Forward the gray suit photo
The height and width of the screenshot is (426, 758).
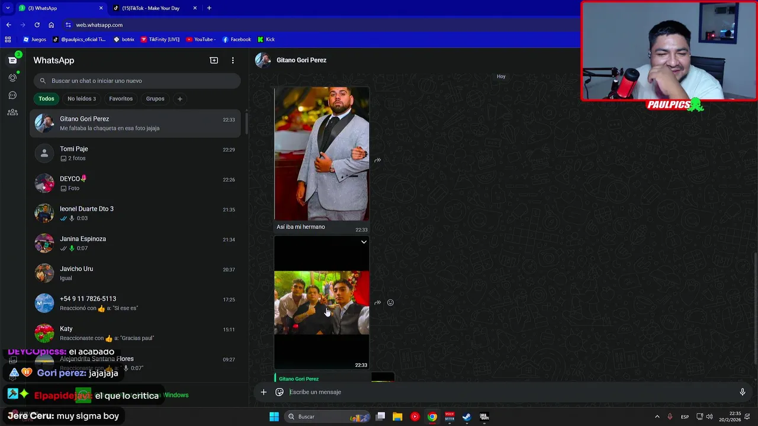pyautogui.click(x=377, y=160)
